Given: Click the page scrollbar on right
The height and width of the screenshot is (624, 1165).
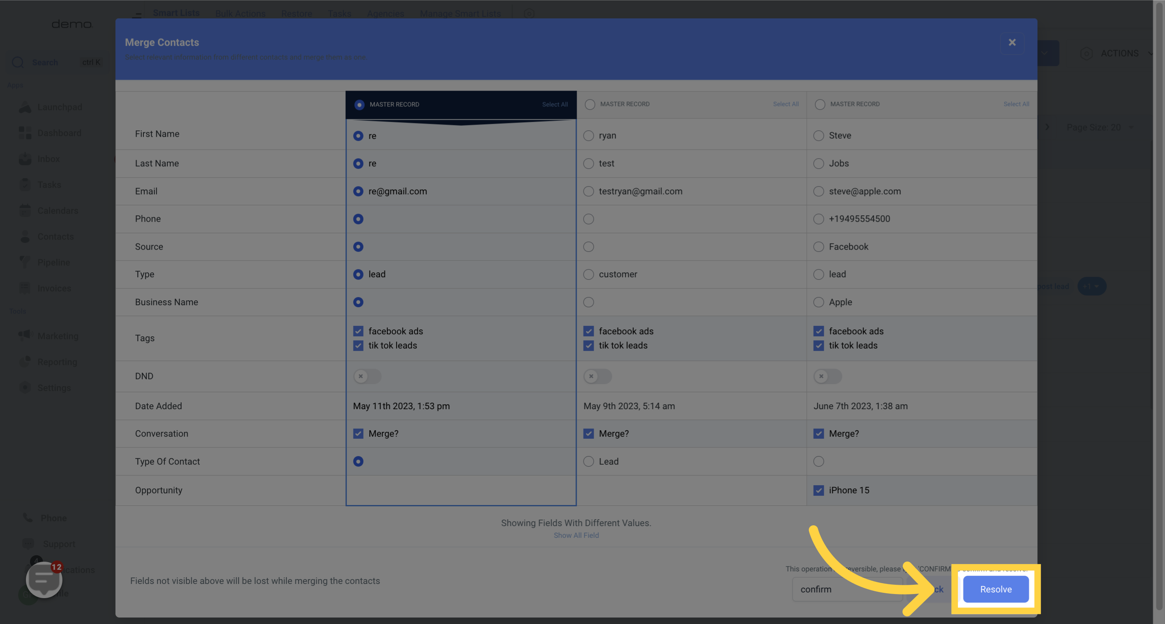Looking at the screenshot, I should (x=1159, y=307).
